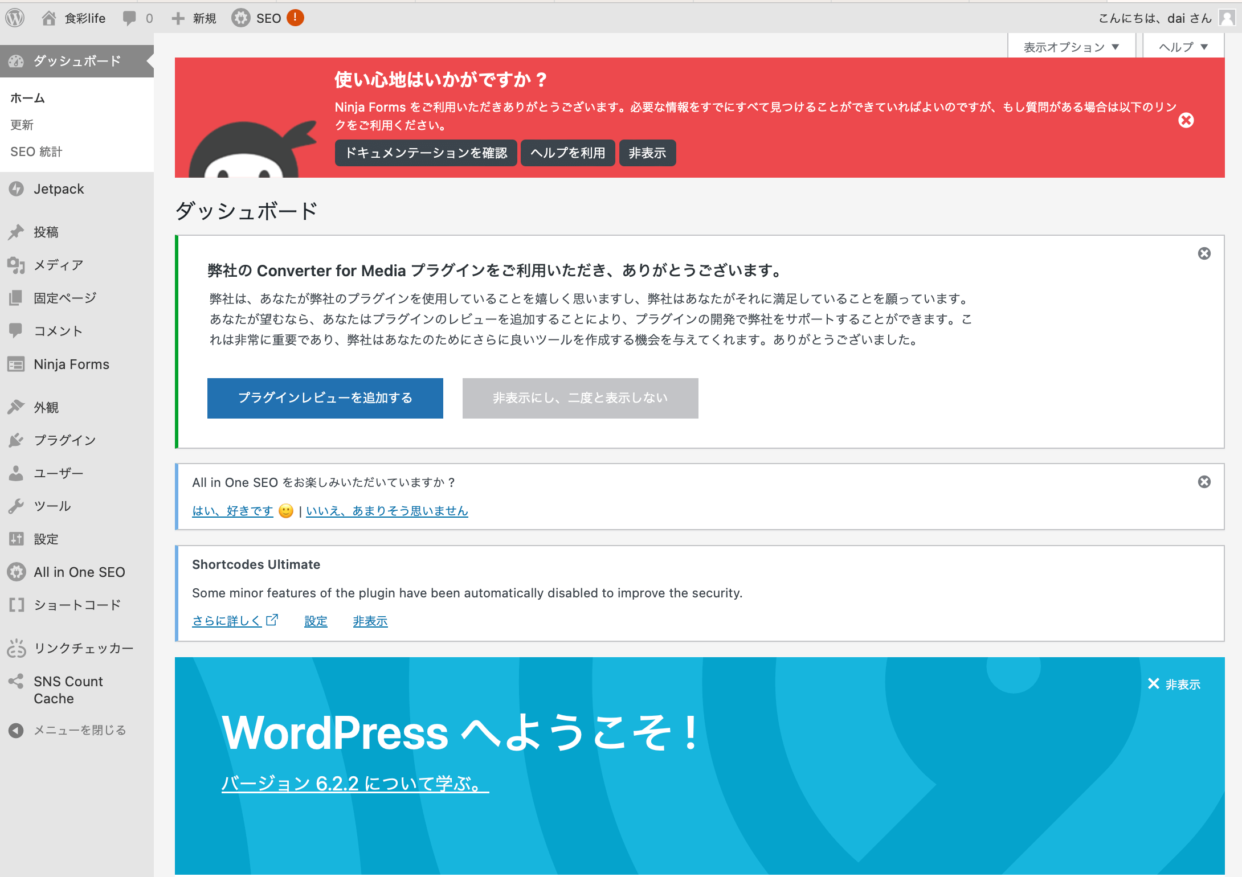The image size is (1242, 877).
Task: Open SEO gear icon in admin bar
Action: tap(240, 18)
